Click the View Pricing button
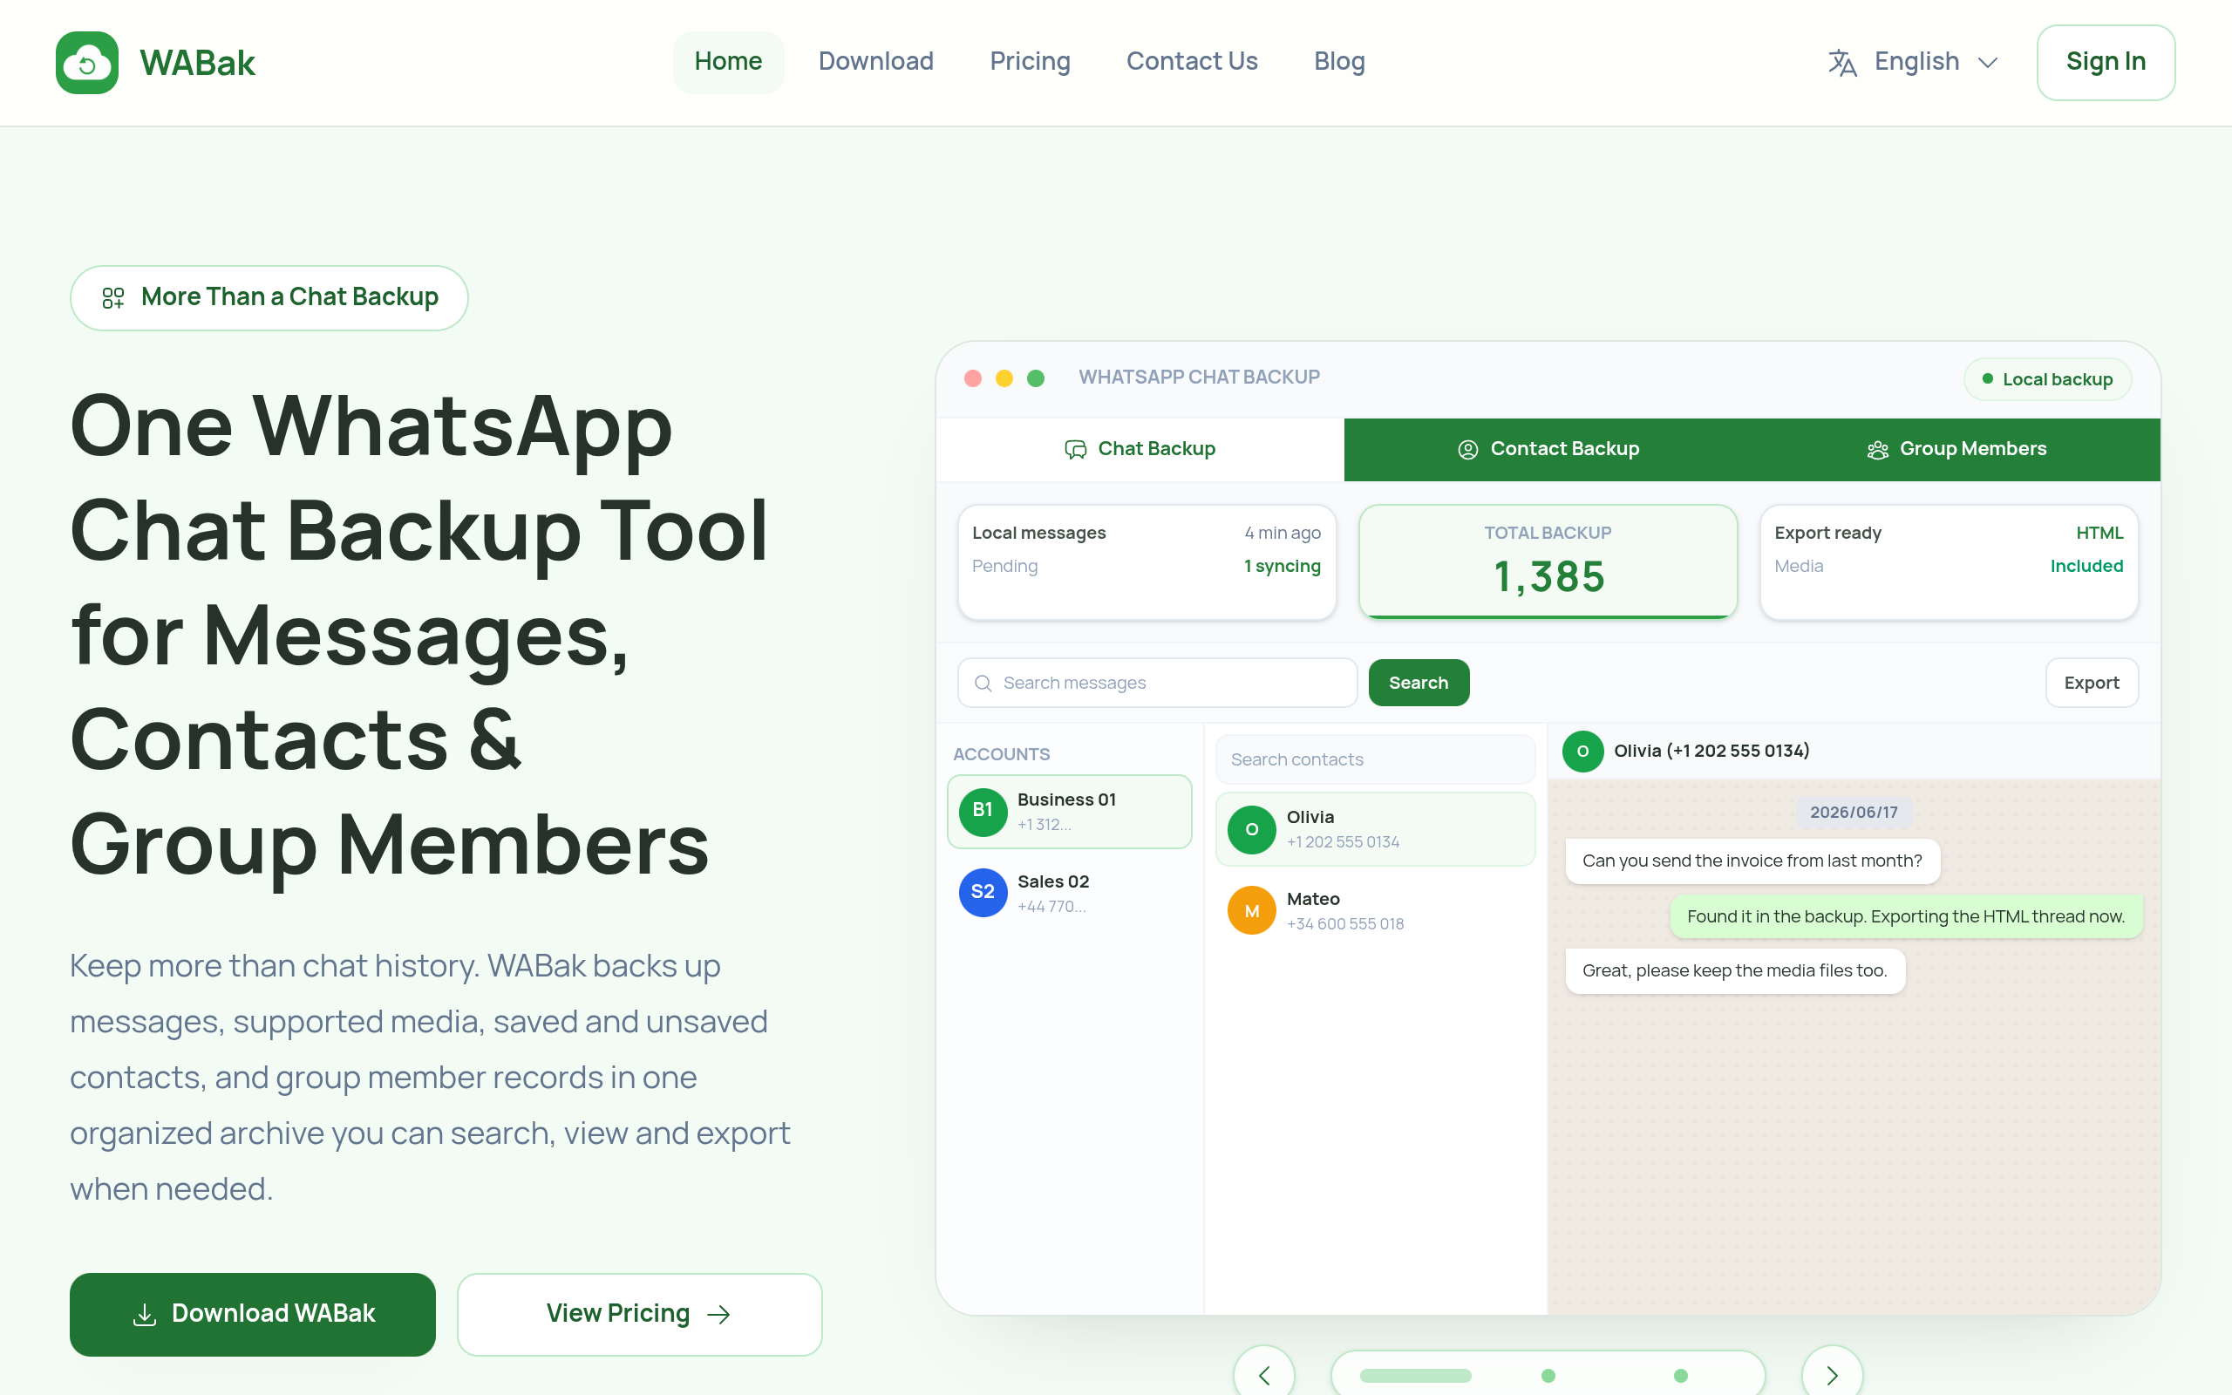2232x1395 pixels. pyautogui.click(x=639, y=1314)
